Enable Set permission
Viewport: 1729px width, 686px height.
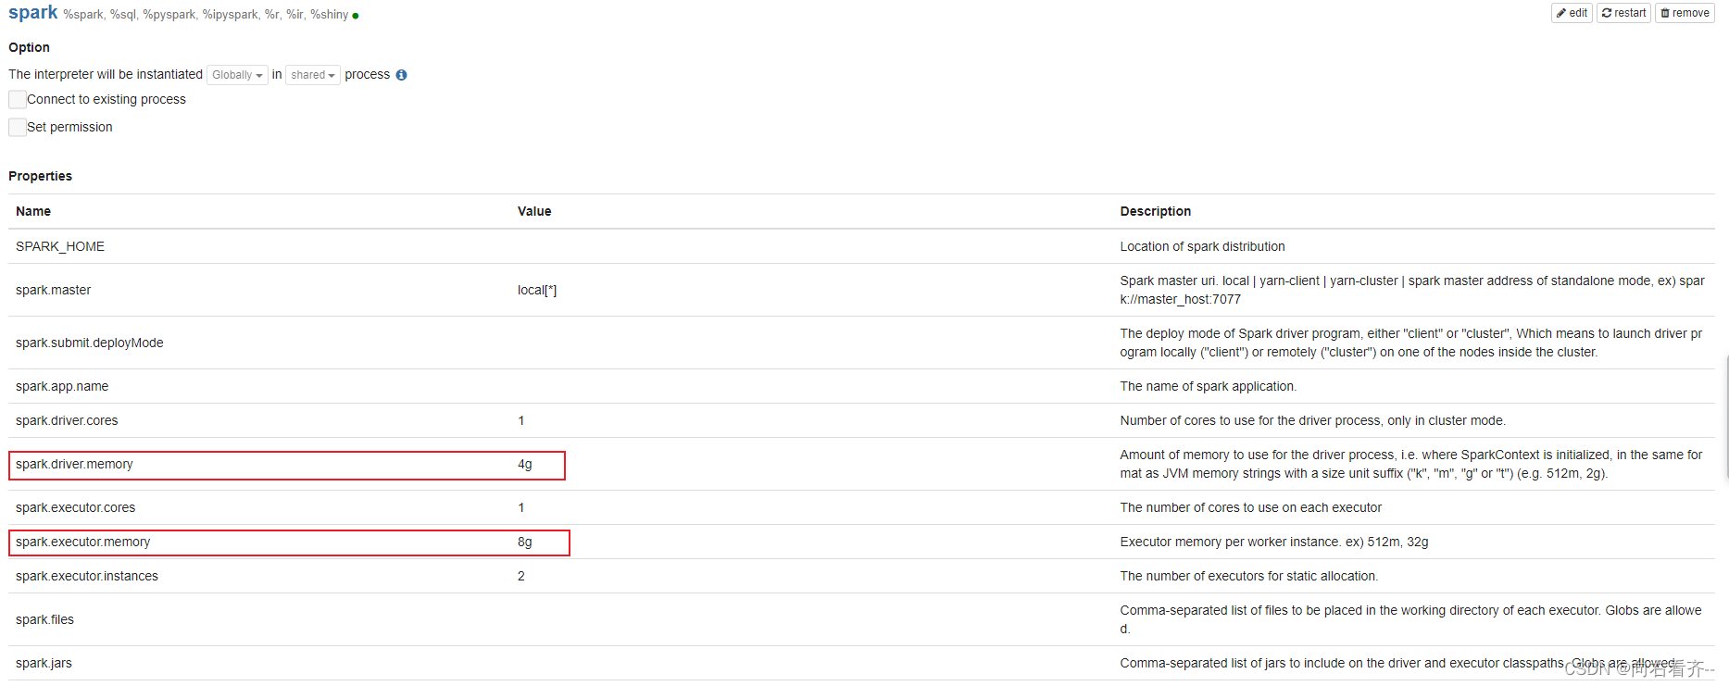(17, 127)
